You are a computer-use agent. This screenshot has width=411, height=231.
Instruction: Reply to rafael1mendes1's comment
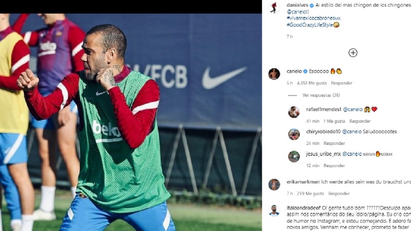(x=360, y=121)
